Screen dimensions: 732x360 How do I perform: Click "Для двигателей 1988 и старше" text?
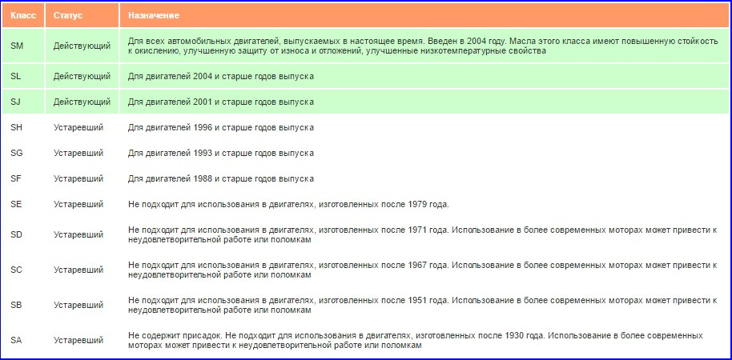click(221, 178)
